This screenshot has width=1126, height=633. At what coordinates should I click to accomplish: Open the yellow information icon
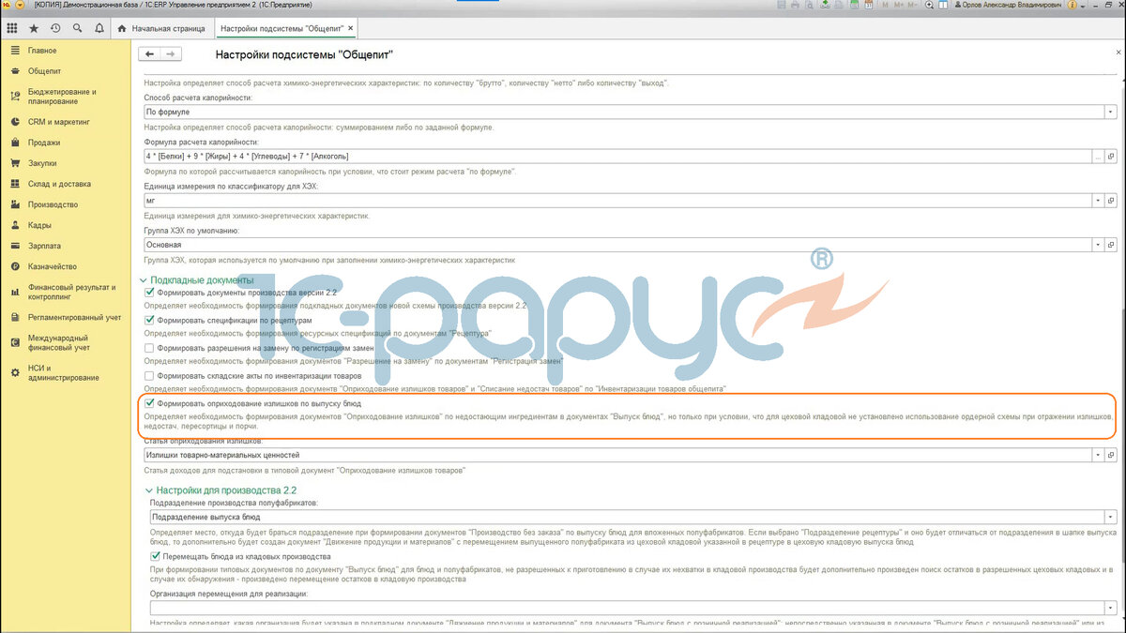(1072, 5)
